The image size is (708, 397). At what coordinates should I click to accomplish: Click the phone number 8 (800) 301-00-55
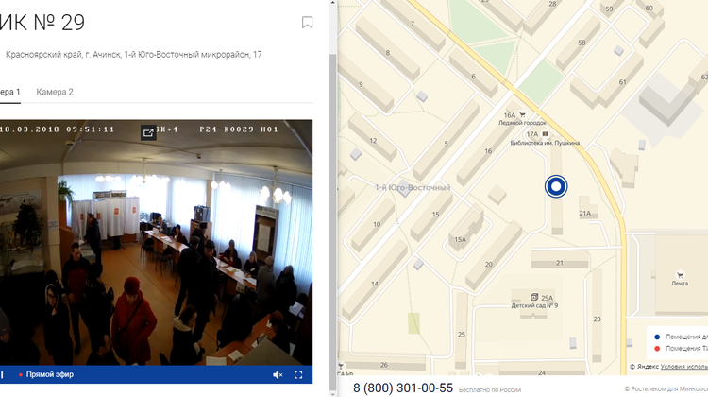403,388
